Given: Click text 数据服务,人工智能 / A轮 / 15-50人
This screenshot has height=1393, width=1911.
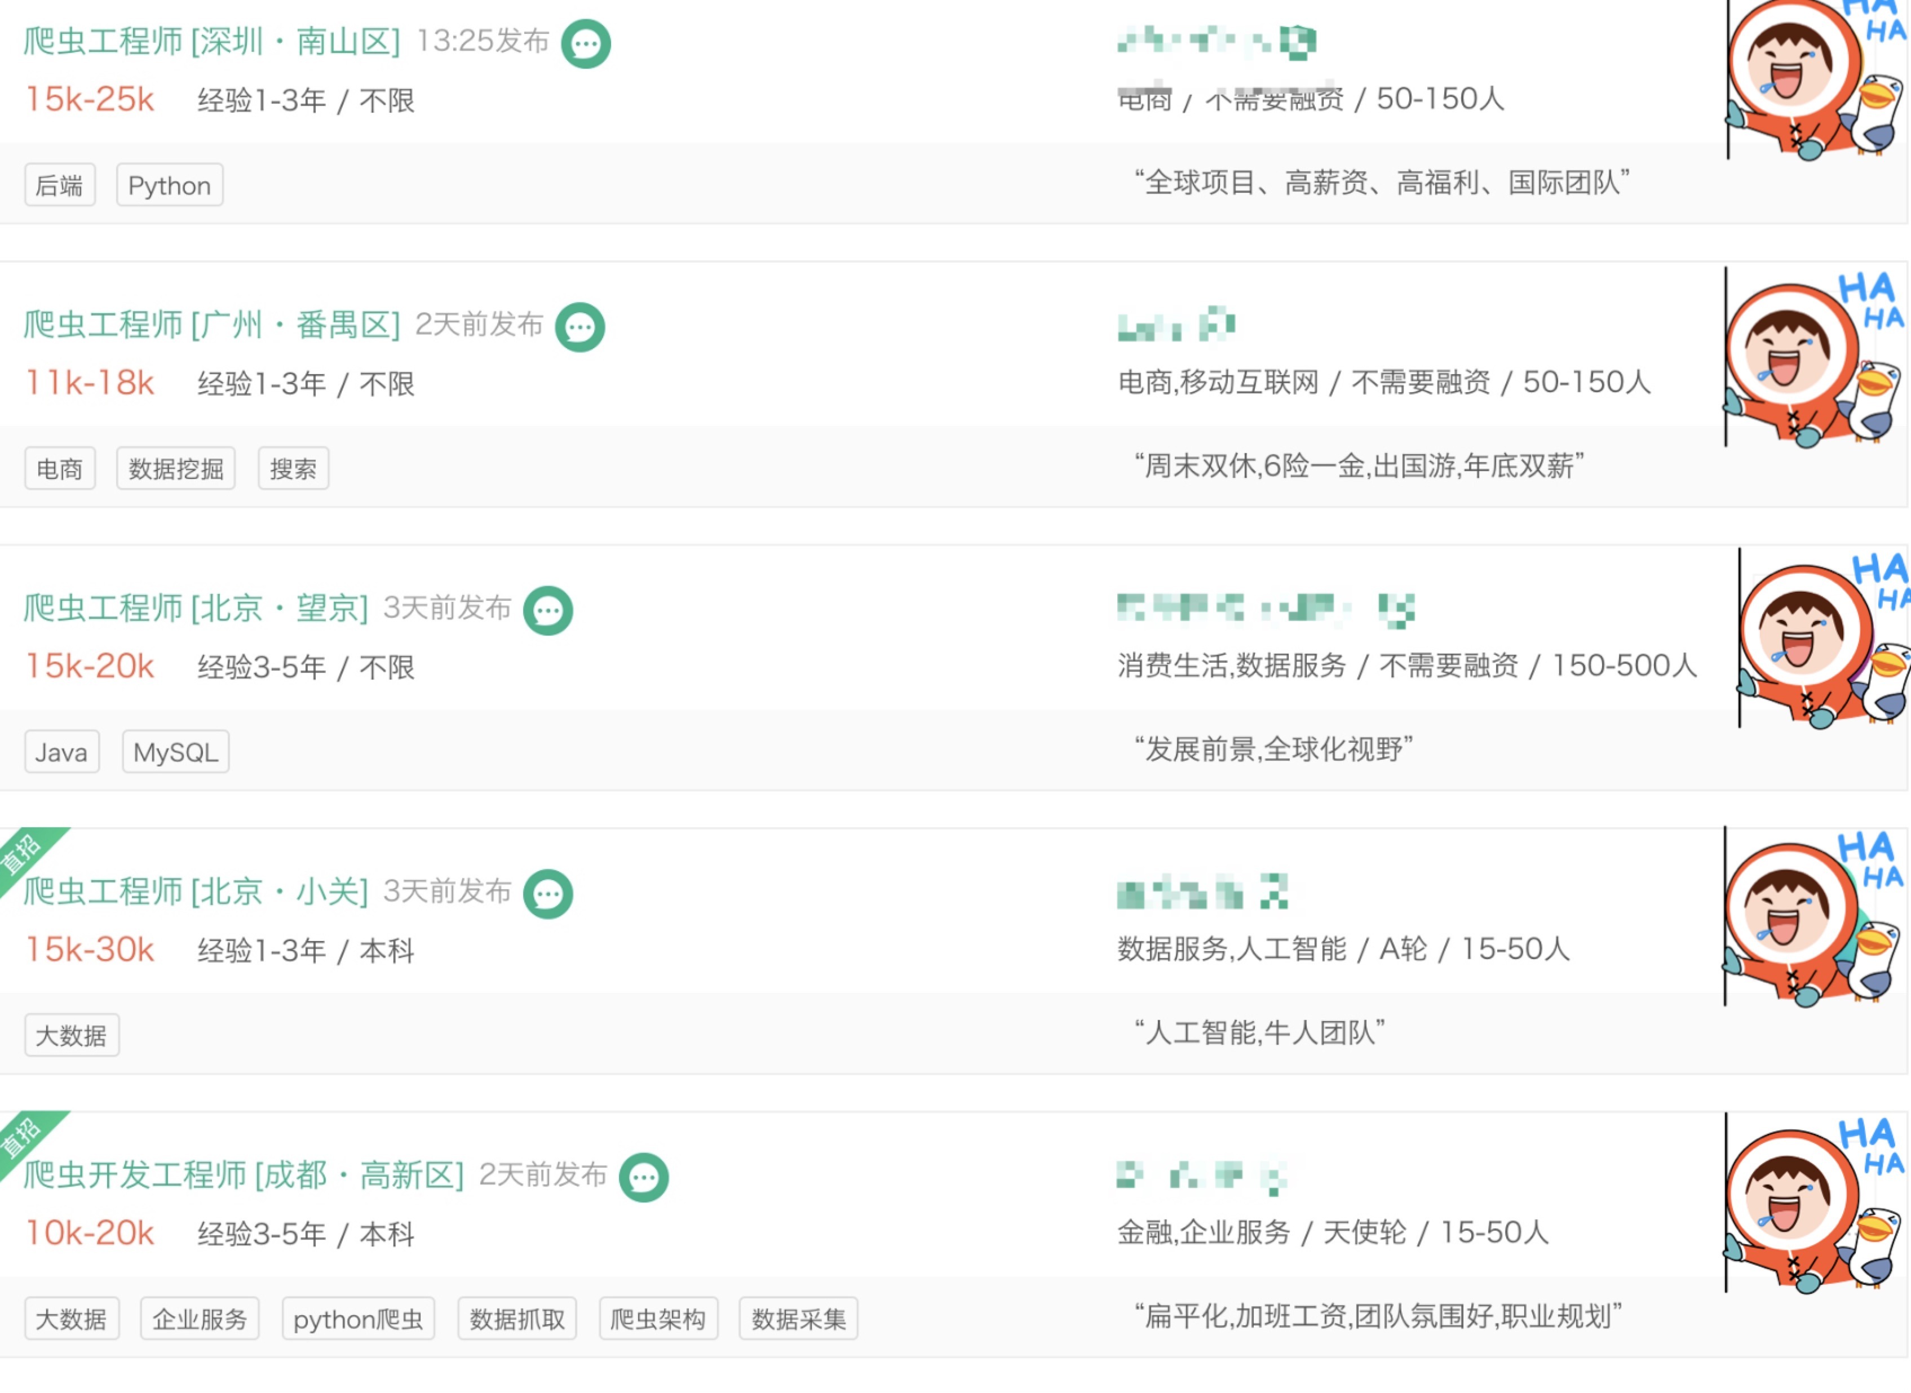Looking at the screenshot, I should point(1343,948).
